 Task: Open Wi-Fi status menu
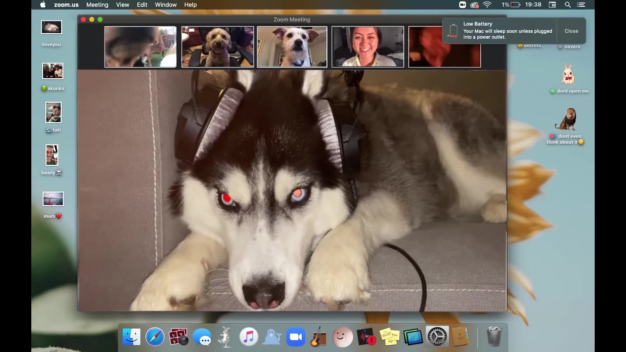(487, 5)
